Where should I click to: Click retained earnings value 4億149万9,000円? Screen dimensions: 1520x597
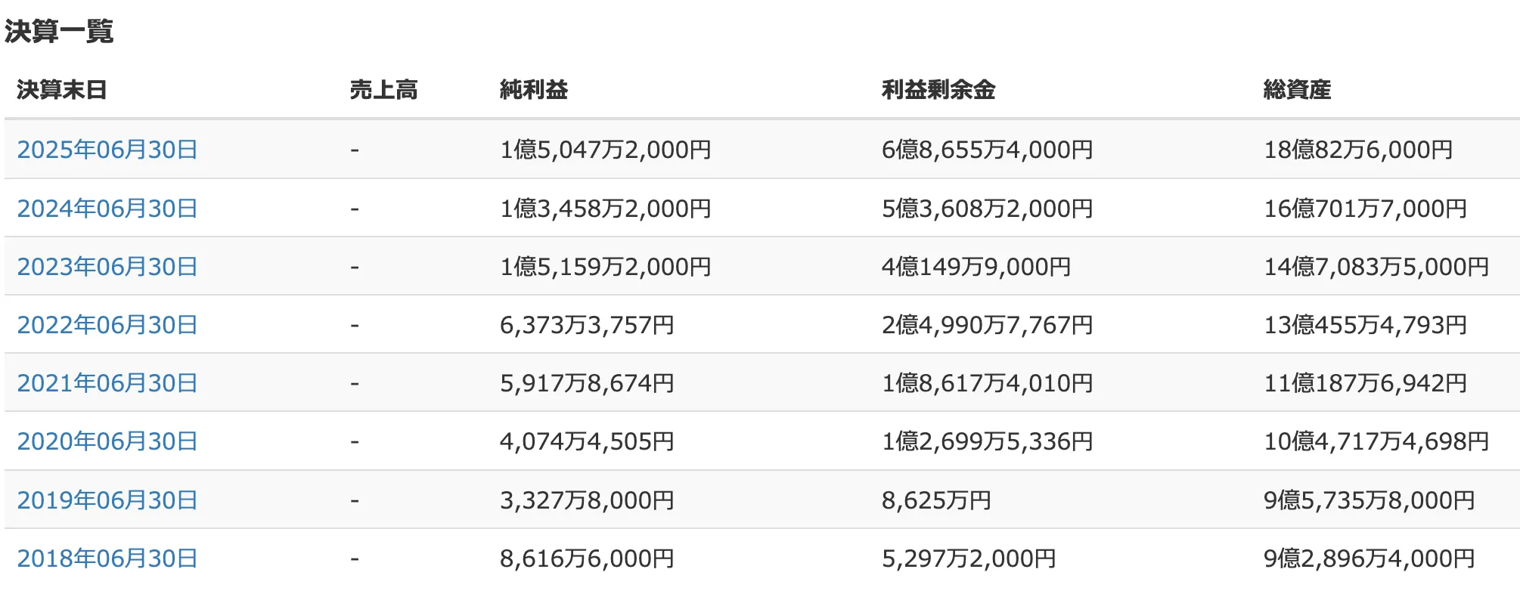(976, 267)
